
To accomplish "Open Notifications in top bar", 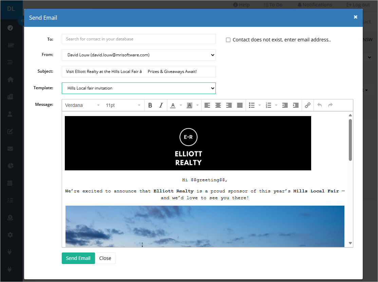I will (x=315, y=5).
